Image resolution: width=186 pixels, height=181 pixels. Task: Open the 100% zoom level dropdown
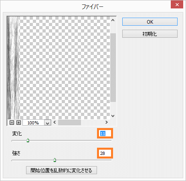(48, 123)
